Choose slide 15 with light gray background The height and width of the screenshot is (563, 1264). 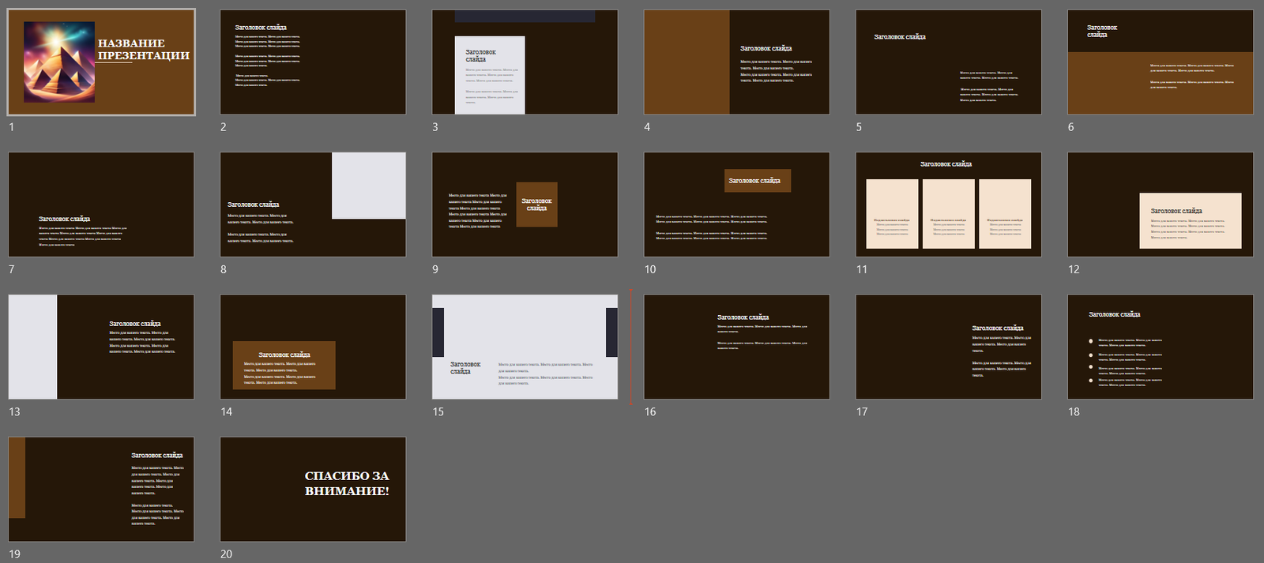(525, 347)
